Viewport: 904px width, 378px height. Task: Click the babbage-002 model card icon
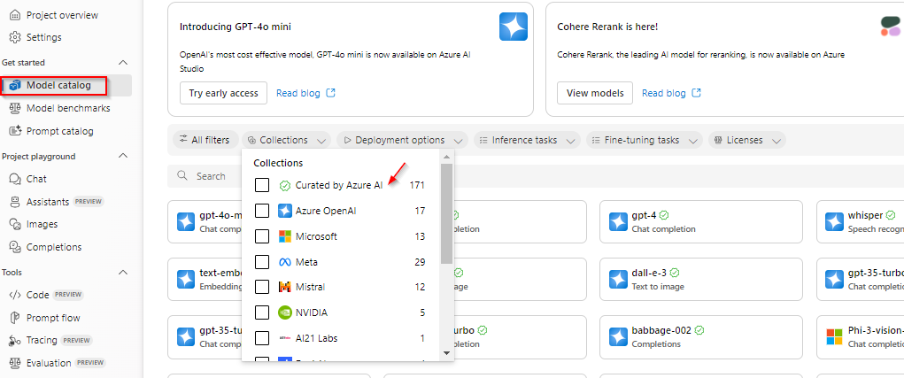tap(618, 337)
